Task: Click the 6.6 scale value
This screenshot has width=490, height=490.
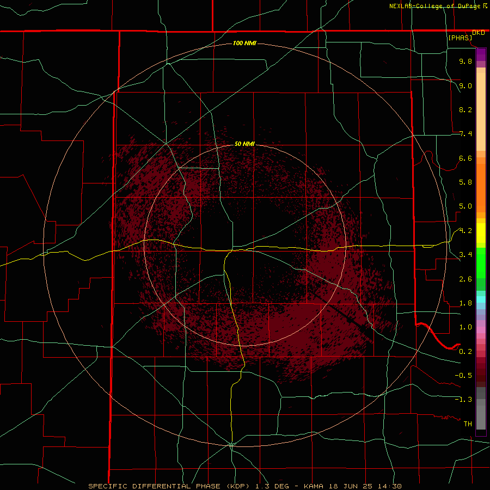Action: coord(465,158)
